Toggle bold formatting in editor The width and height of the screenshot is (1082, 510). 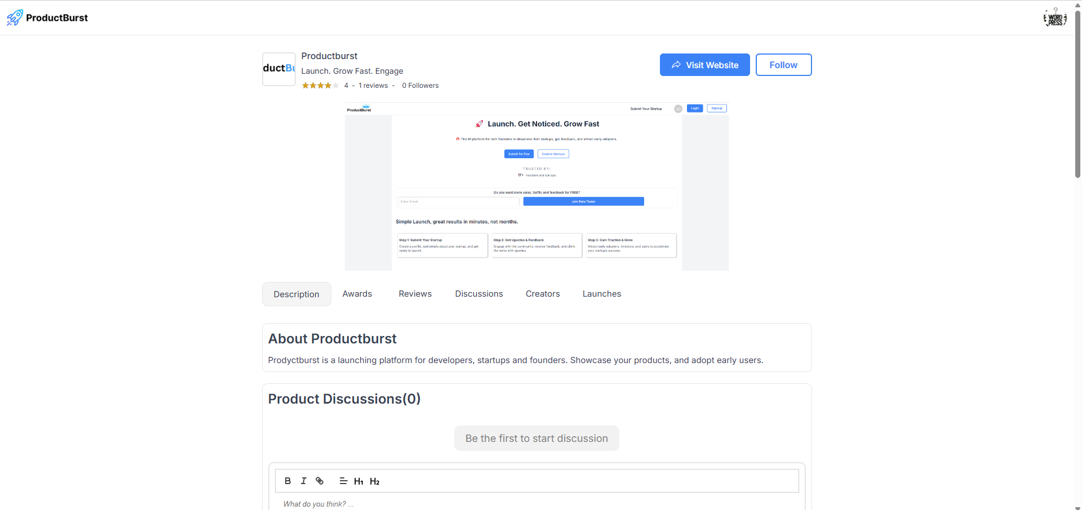(288, 481)
